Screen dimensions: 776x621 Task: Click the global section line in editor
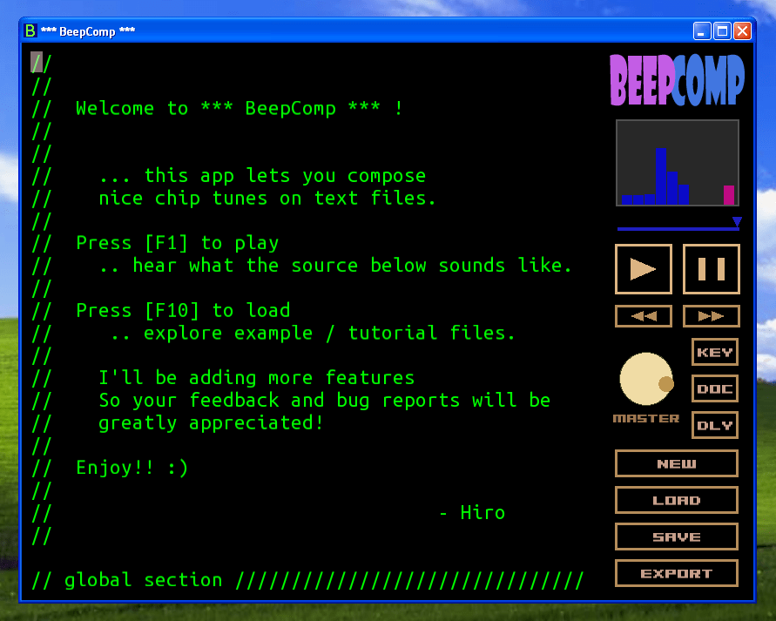[305, 580]
